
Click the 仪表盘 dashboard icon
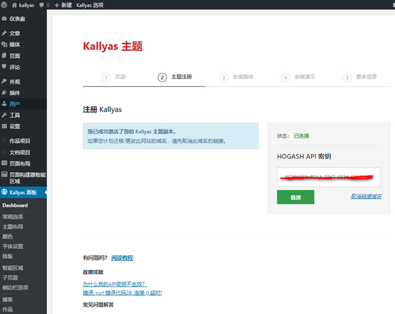click(4, 19)
